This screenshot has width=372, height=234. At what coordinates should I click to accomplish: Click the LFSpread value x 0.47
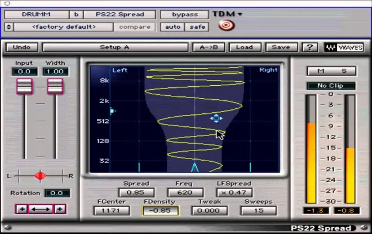[x=234, y=192]
